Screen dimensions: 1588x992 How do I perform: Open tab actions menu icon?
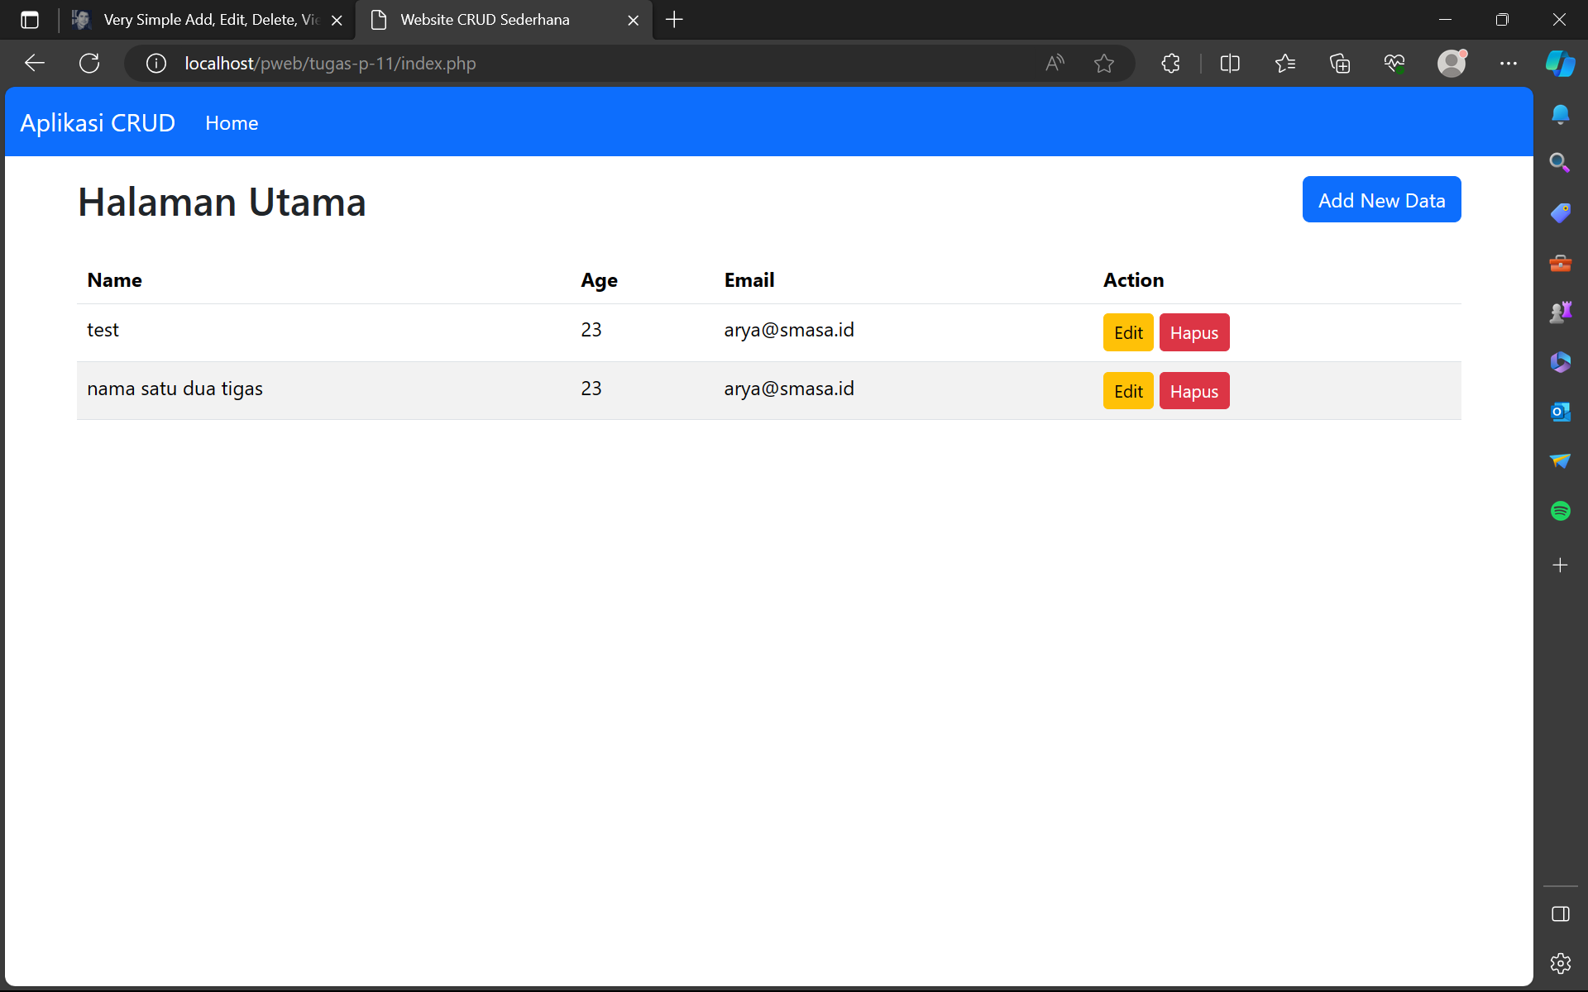coord(30,20)
